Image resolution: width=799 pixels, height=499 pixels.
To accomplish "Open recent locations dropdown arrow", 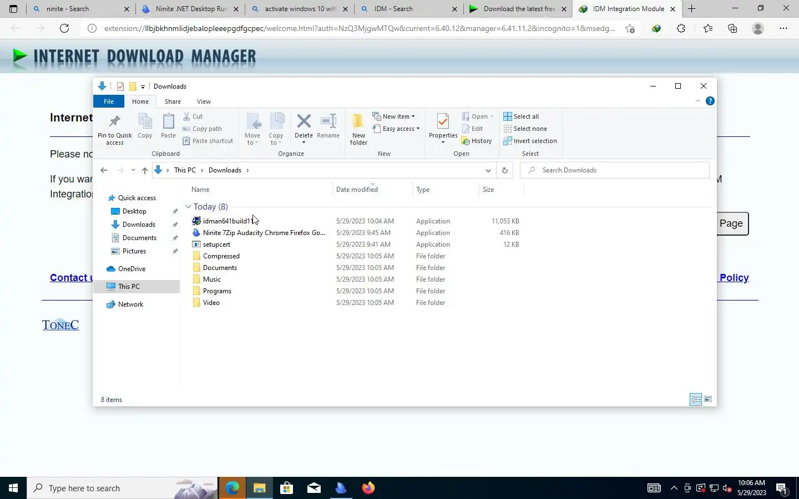I will coord(133,170).
